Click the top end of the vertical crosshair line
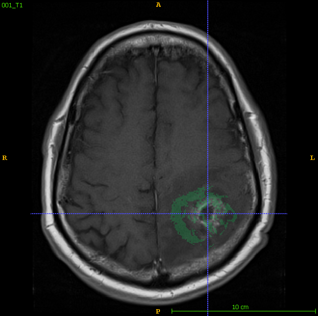This screenshot has width=318, height=316. [208, 1]
